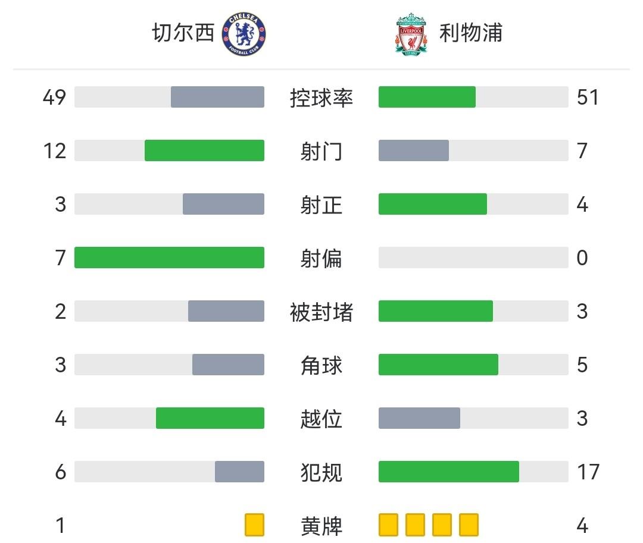Choose the 角球 stat label
The width and height of the screenshot is (643, 543).
[x=321, y=365]
